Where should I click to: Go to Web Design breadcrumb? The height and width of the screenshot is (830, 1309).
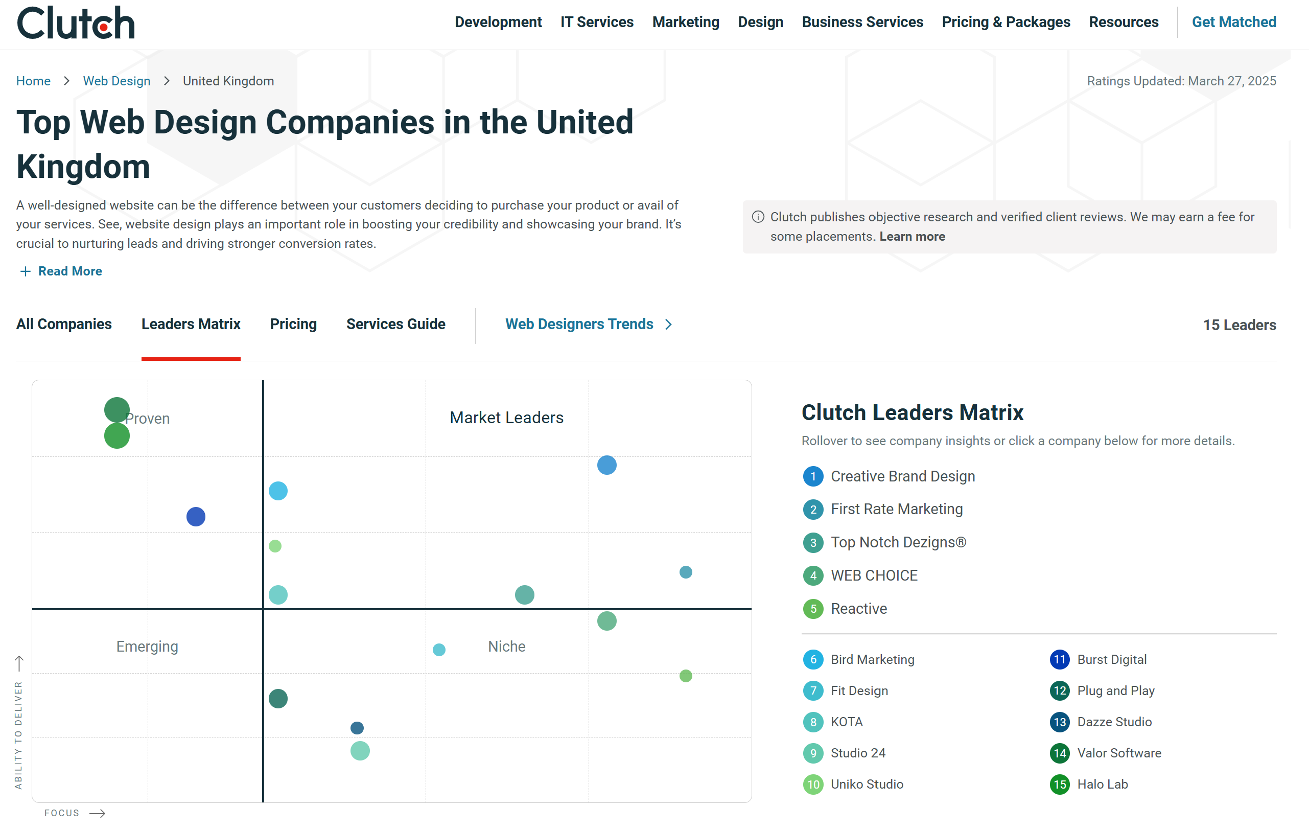[x=116, y=81]
